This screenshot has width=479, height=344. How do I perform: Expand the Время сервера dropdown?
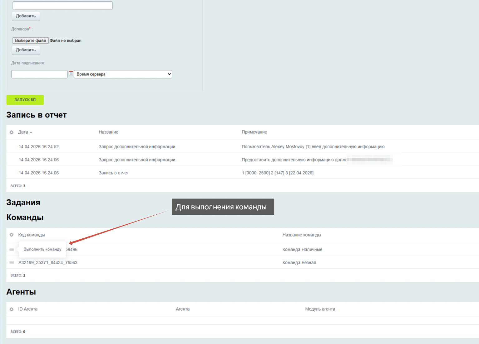[x=123, y=74]
